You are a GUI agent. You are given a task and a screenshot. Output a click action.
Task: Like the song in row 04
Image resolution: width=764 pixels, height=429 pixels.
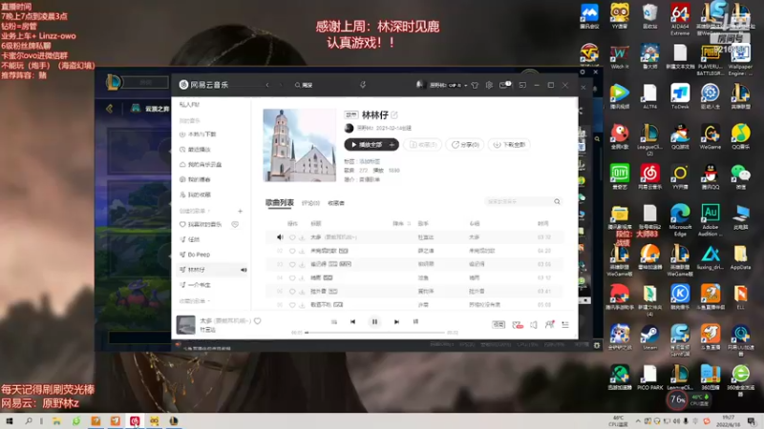point(292,278)
